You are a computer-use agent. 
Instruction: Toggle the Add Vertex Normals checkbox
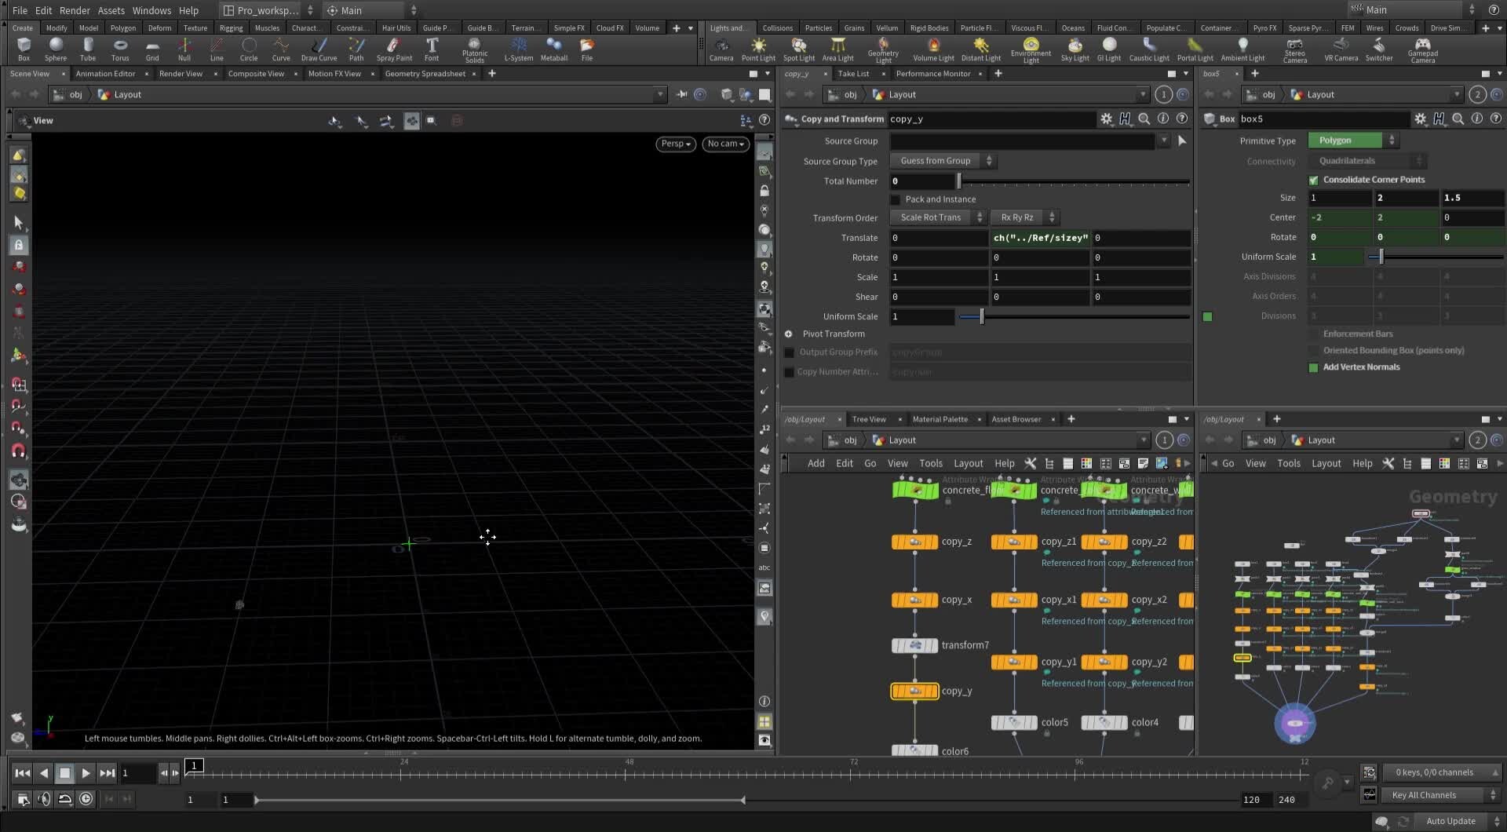pos(1313,367)
